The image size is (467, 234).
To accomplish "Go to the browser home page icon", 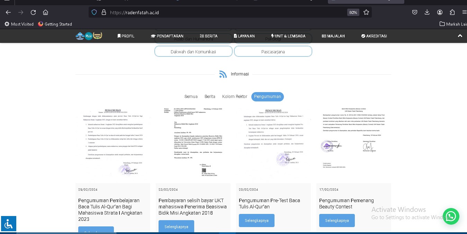I will (x=45, y=12).
